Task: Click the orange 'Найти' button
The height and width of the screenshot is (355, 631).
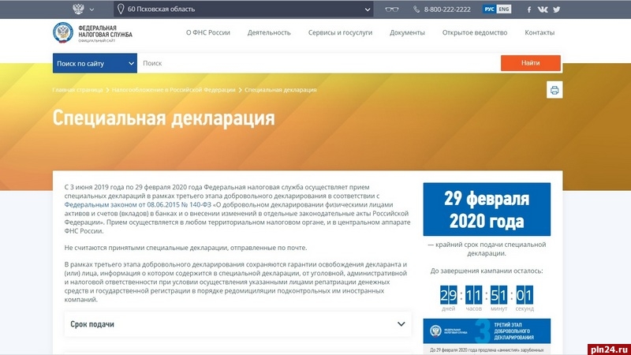Action: point(530,63)
